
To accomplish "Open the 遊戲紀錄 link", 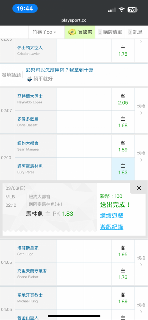I will 111,227.
